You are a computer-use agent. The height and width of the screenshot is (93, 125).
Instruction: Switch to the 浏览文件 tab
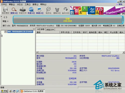(x=50, y=30)
